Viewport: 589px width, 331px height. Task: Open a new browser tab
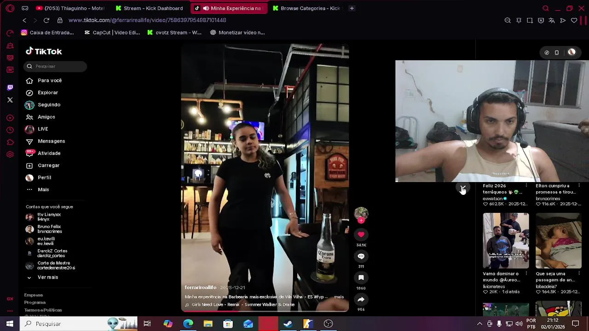(352, 8)
